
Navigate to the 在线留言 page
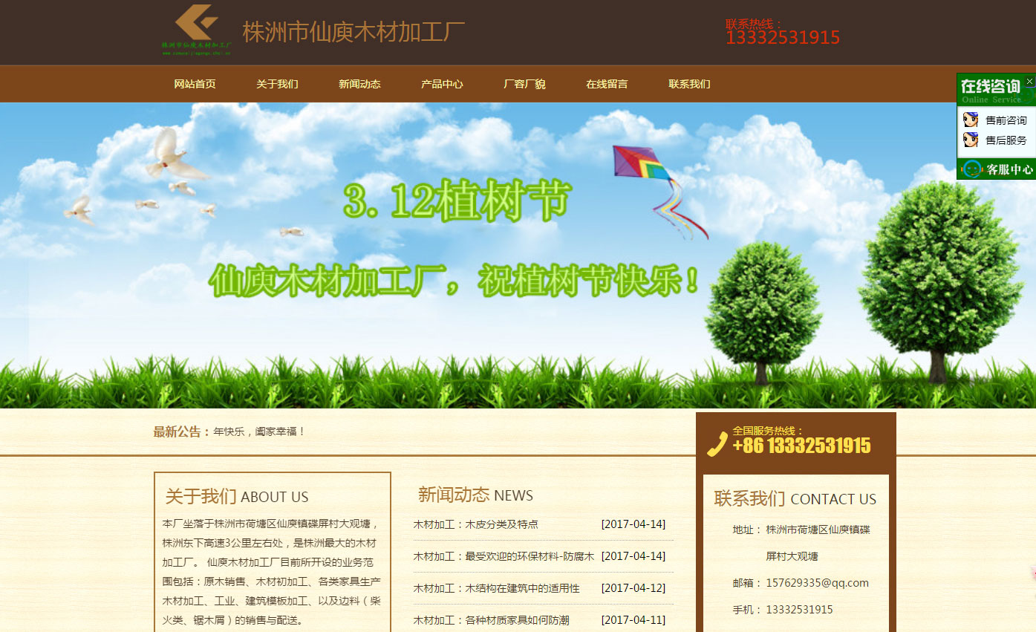click(x=607, y=84)
